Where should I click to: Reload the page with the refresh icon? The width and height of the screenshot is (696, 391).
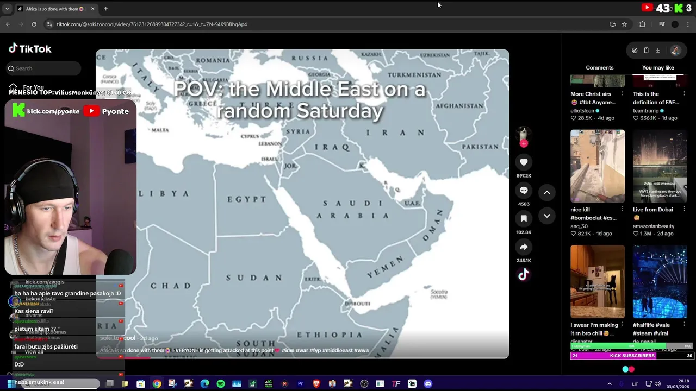tap(34, 24)
